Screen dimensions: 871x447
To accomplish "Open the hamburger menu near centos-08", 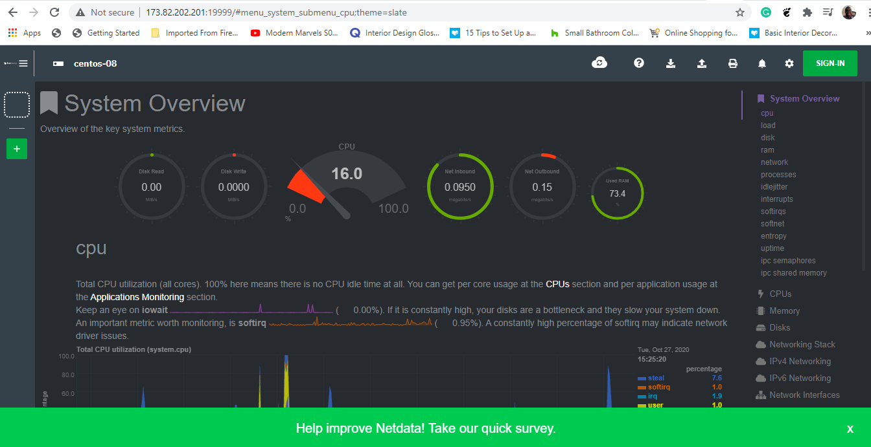I will tap(24, 63).
